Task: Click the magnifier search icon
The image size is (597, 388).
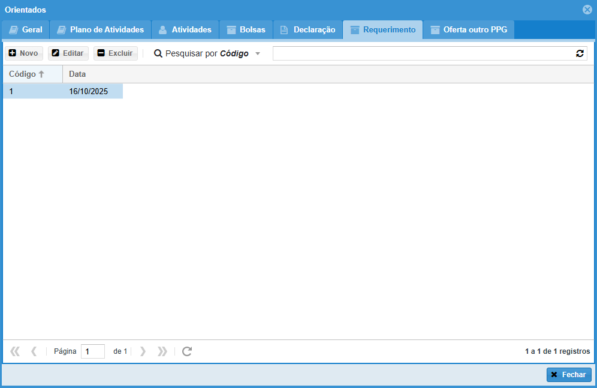Action: coord(158,53)
